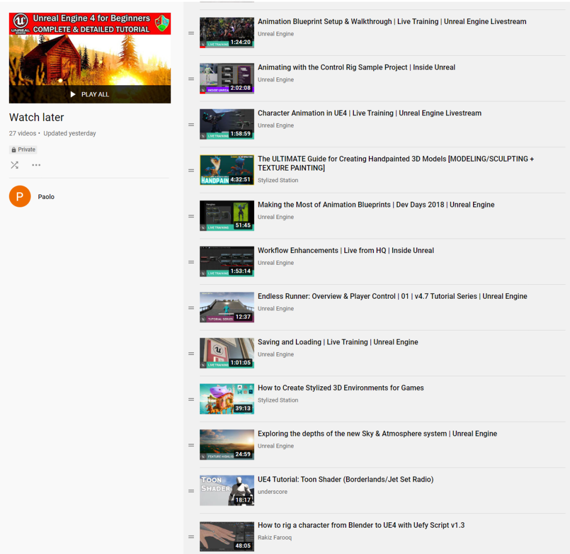This screenshot has height=554, width=570.
Task: Open the three-dot playlist options menu
Action: [36, 165]
